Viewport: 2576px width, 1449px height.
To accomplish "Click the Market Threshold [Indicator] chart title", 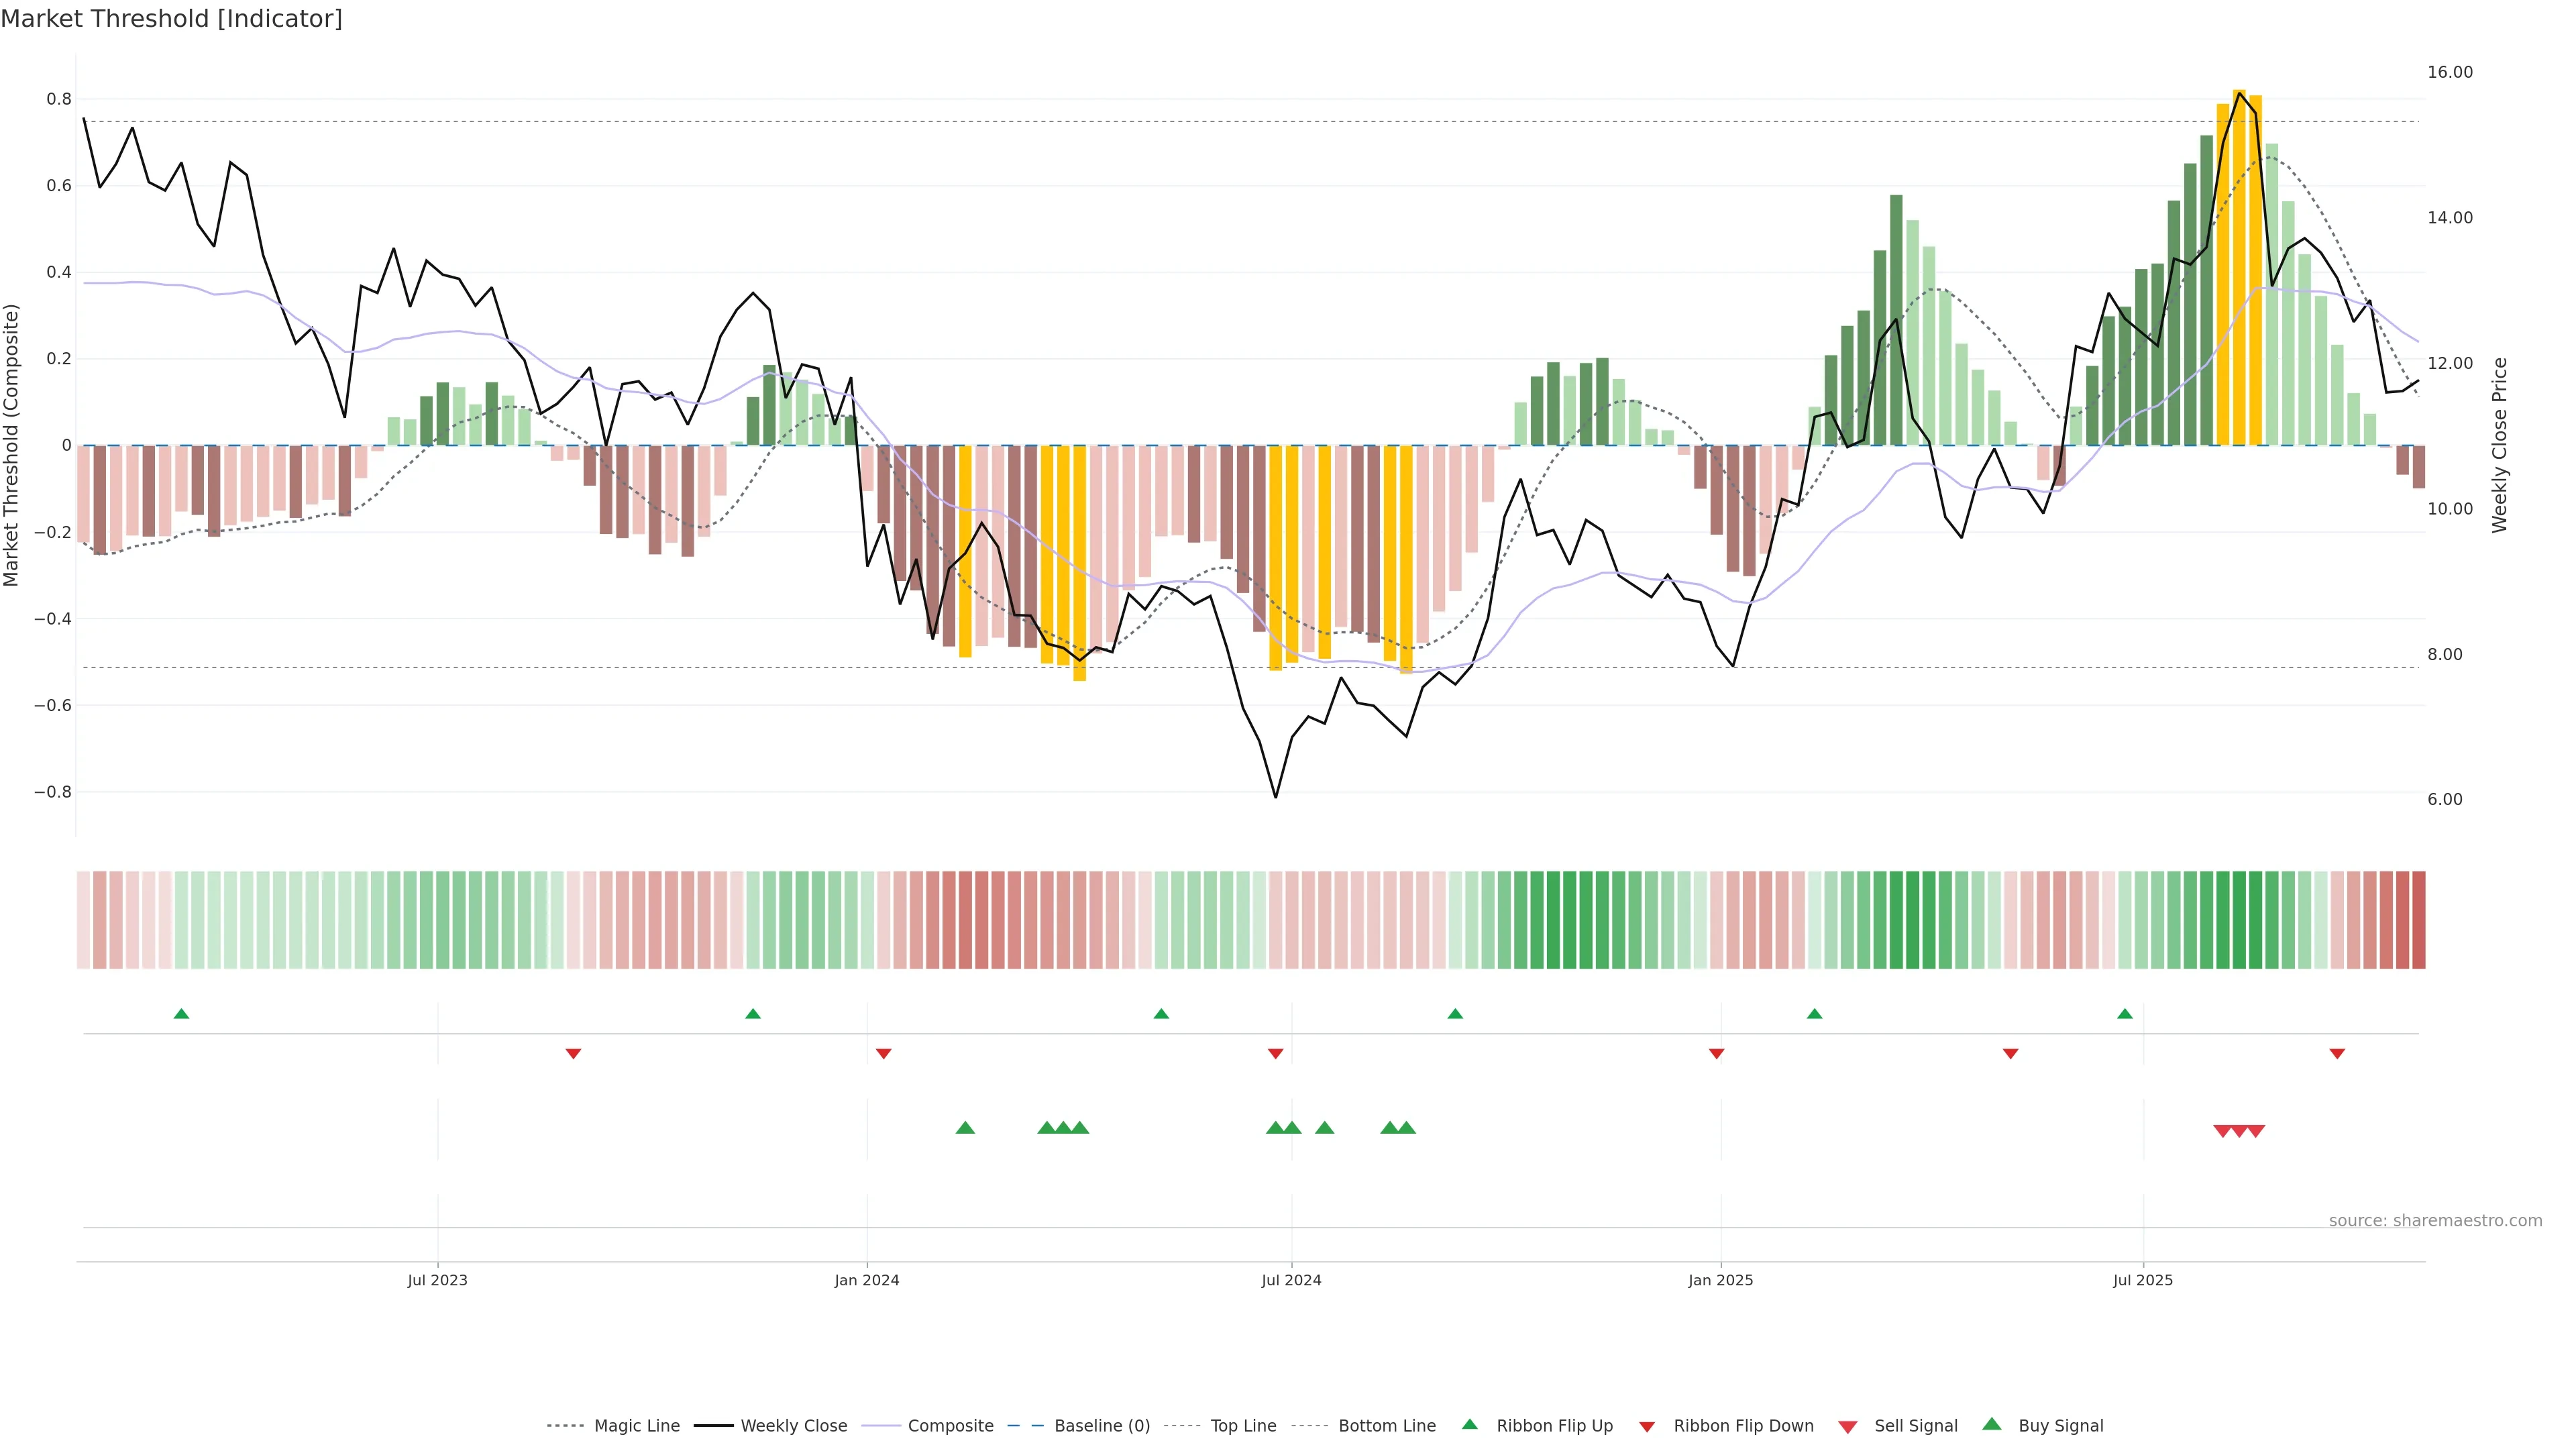I will 171,19.
